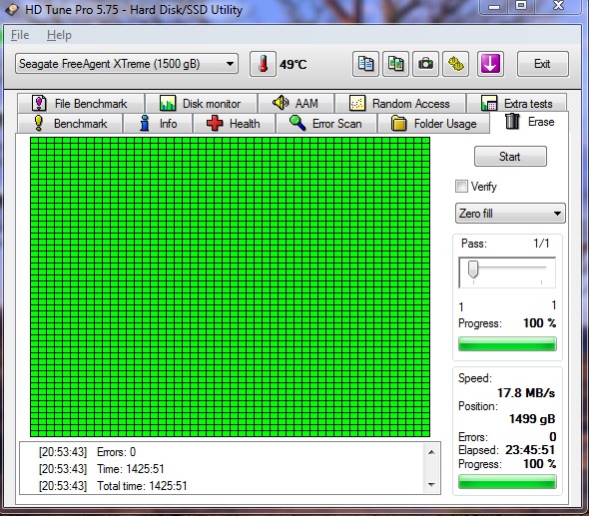This screenshot has width=589, height=516.
Task: Open the Health tab
Action: click(234, 123)
